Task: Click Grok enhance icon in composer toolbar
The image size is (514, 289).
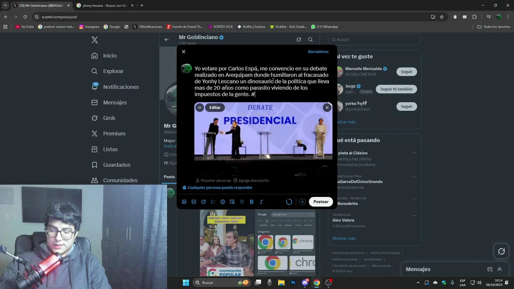Action: [x=204, y=202]
